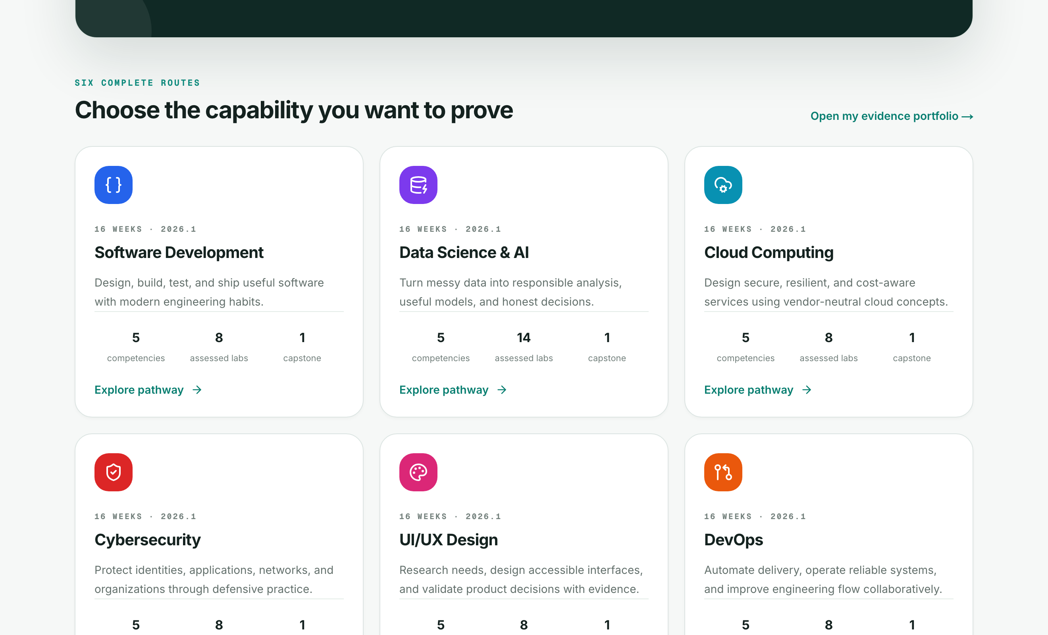
Task: Click the Cybersecurity description text
Action: pyautogui.click(x=214, y=579)
